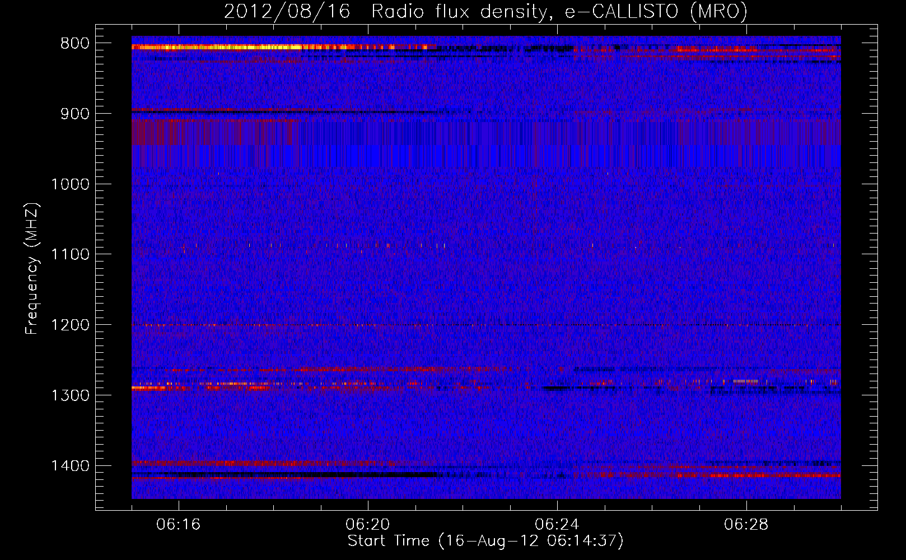906x560 pixels.
Task: Click the 06:20 time tick label
Action: (368, 525)
